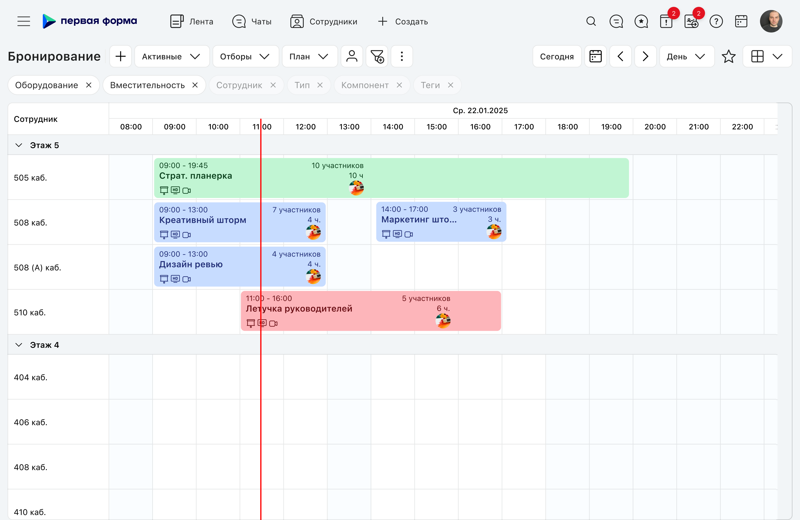This screenshot has width=800, height=520.
Task: Open the chat bubble icon next to search
Action: 616,21
